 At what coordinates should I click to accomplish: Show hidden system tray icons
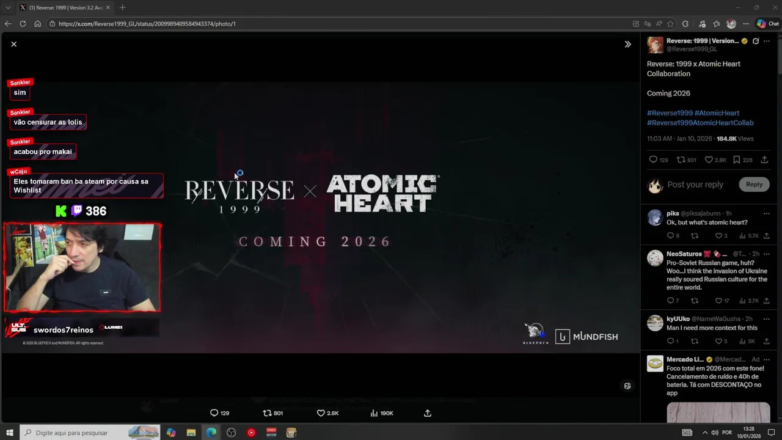(x=705, y=433)
